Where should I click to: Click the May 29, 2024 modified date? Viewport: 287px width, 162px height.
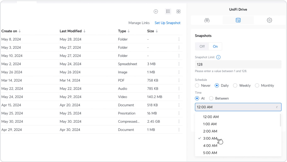70,97
